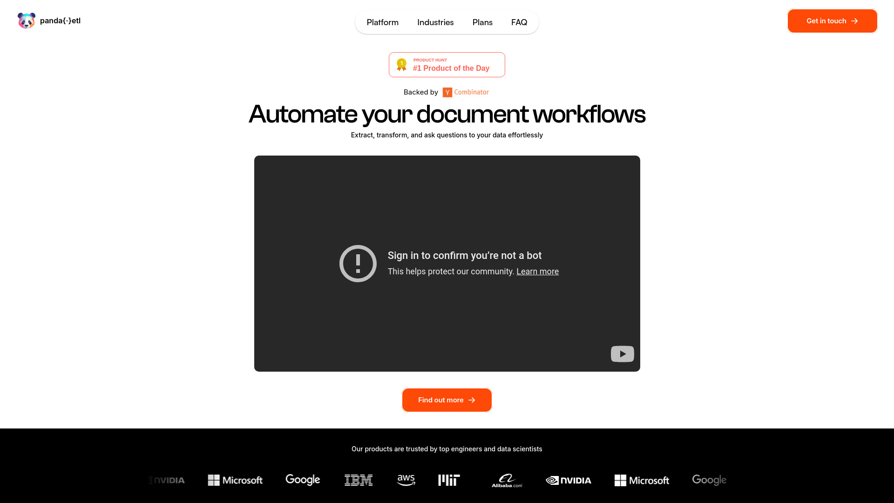
Task: Click the Google logo in trusted brands
Action: pos(303,480)
